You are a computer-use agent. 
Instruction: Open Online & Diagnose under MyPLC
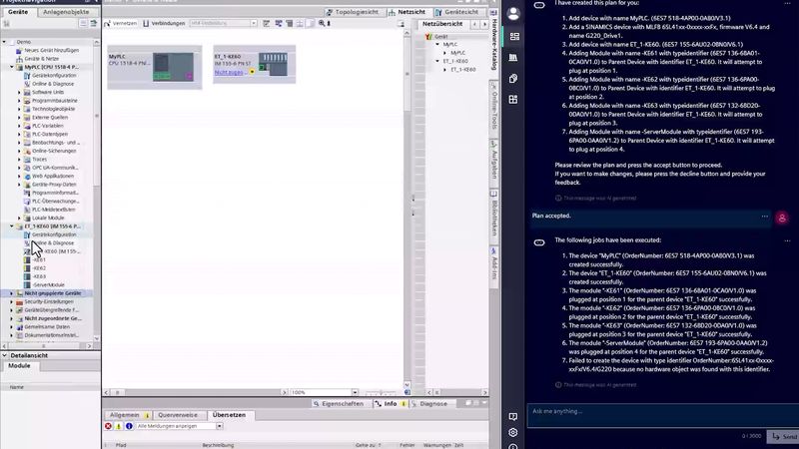(53, 84)
